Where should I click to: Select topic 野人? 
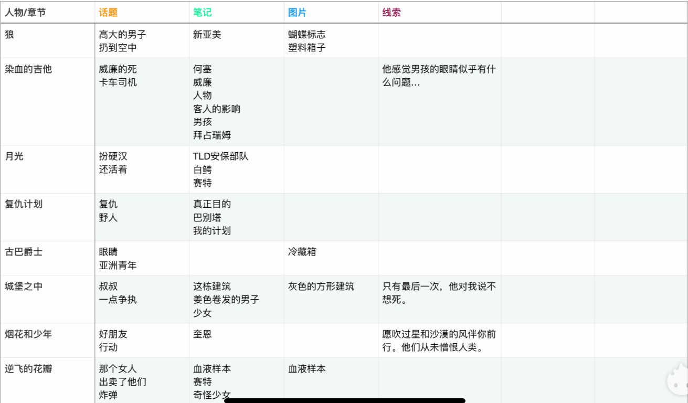[x=108, y=217]
